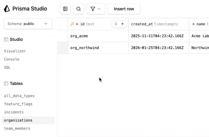Open search with the magnifying glass icon
The width and height of the screenshot is (209, 137).
(79, 9)
